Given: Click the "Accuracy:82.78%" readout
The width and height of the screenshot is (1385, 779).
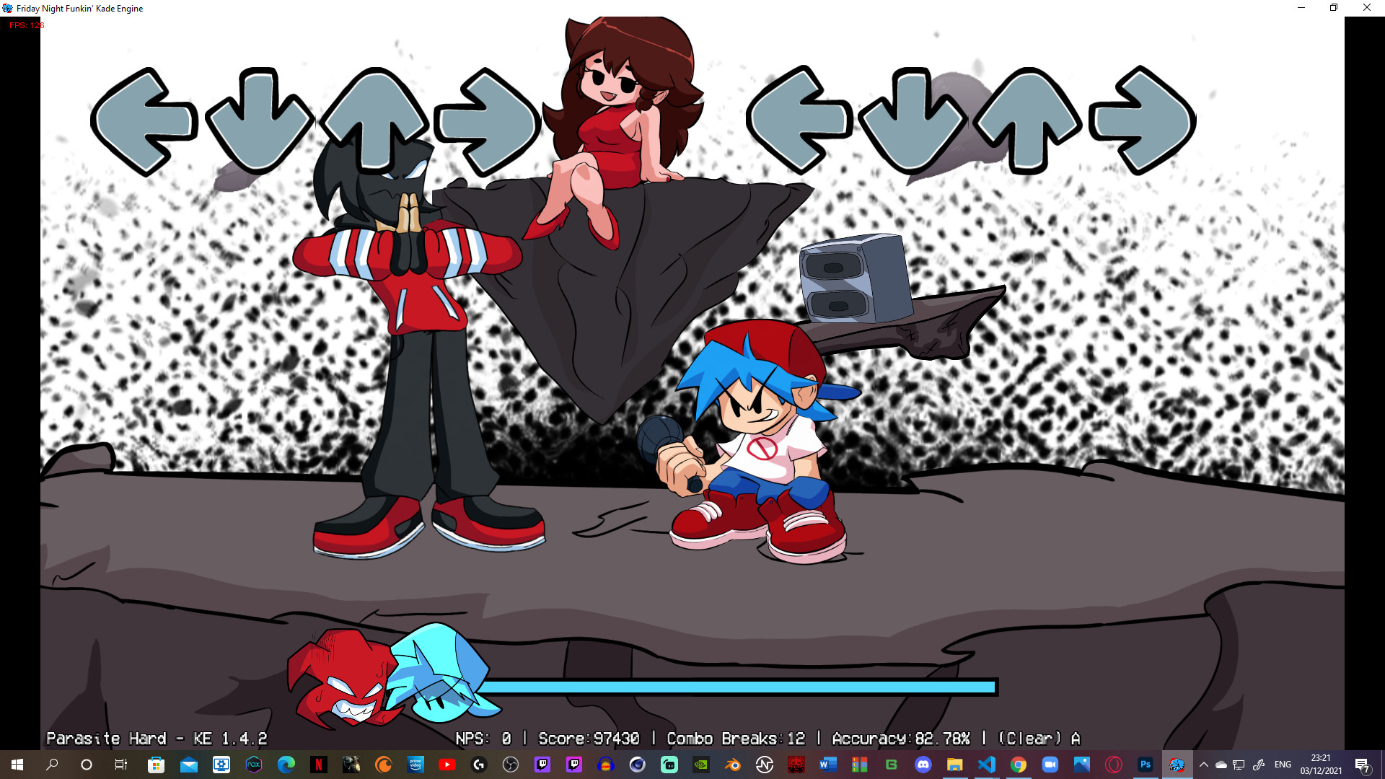Looking at the screenshot, I should (x=901, y=739).
